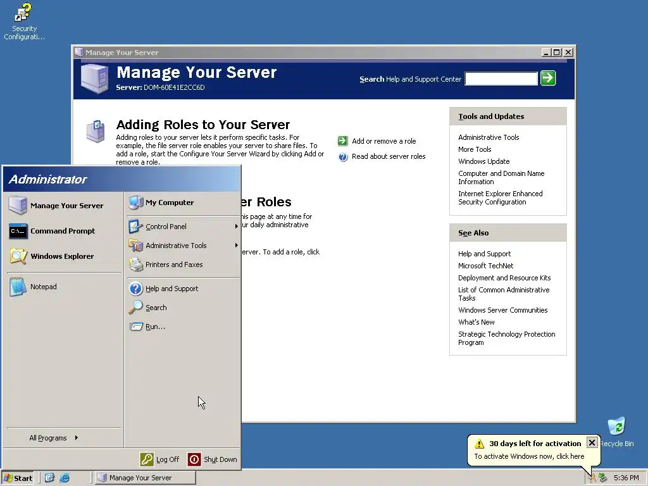Screen dimensions: 648x486
Task: Click the Show Desktop quick launch icon
Action: (49, 478)
